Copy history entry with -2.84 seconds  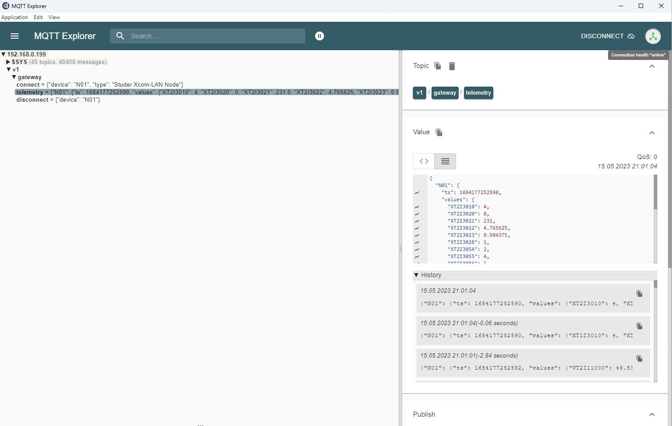click(x=639, y=358)
